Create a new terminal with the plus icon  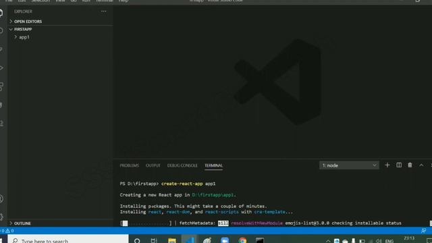point(387,165)
